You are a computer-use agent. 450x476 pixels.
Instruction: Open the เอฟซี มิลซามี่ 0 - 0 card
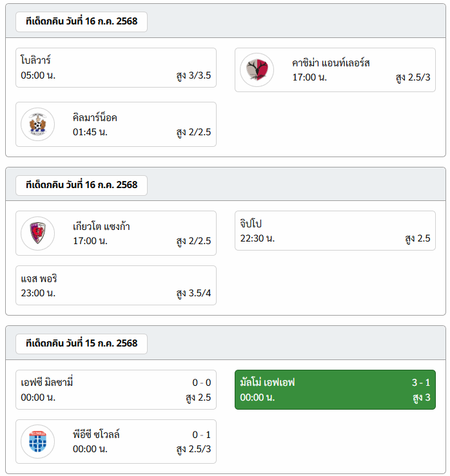(x=116, y=390)
